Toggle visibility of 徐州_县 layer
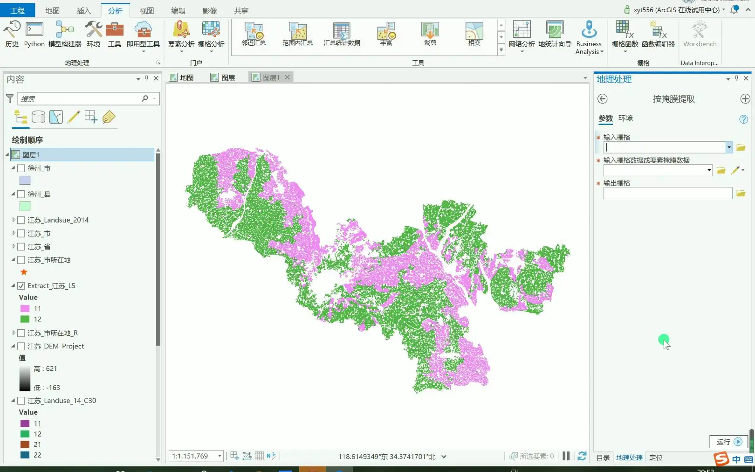Viewport: 755px width, 472px height. pos(21,194)
